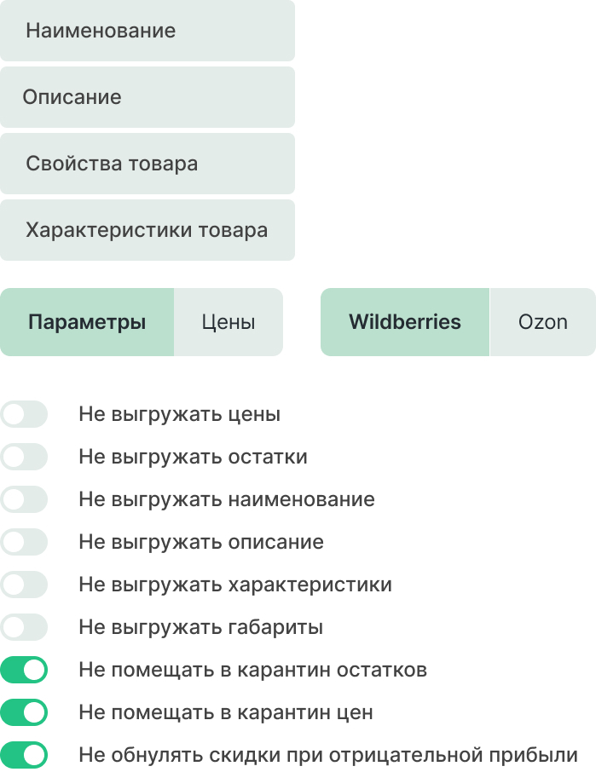Select the Wildberries tab
The image size is (596, 772).
(x=405, y=322)
